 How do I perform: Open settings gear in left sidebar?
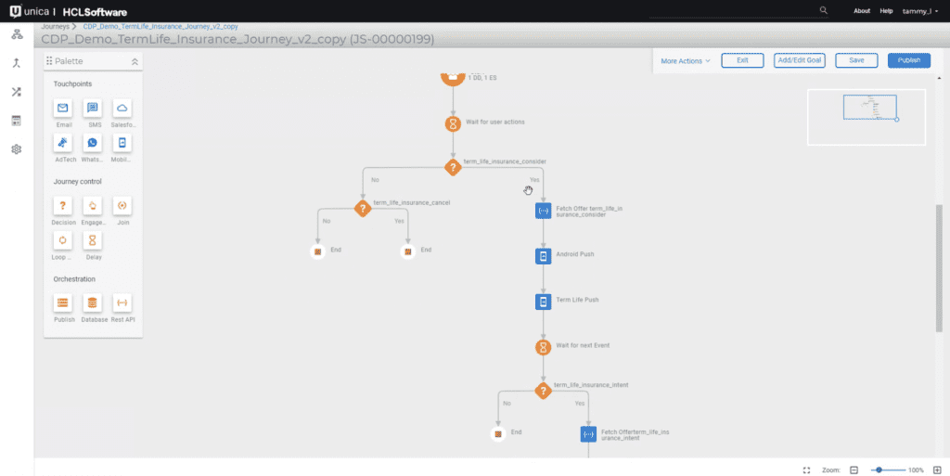17,149
